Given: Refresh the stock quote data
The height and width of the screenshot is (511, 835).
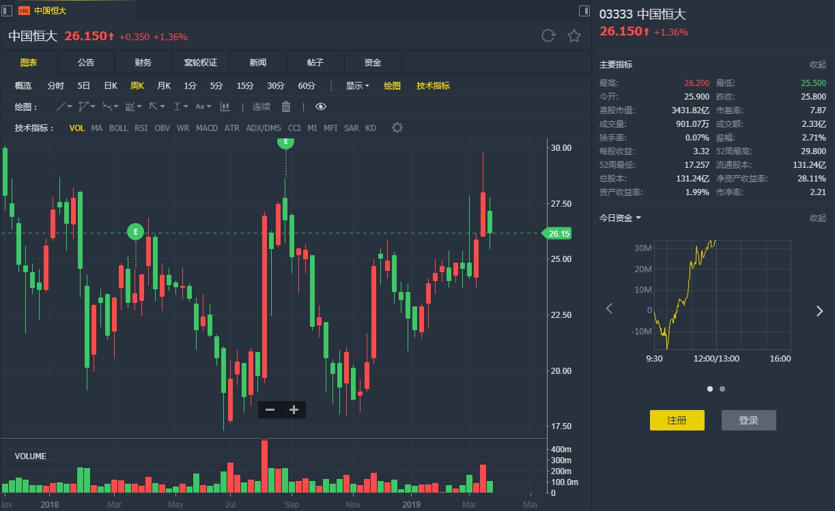Looking at the screenshot, I should (x=548, y=36).
